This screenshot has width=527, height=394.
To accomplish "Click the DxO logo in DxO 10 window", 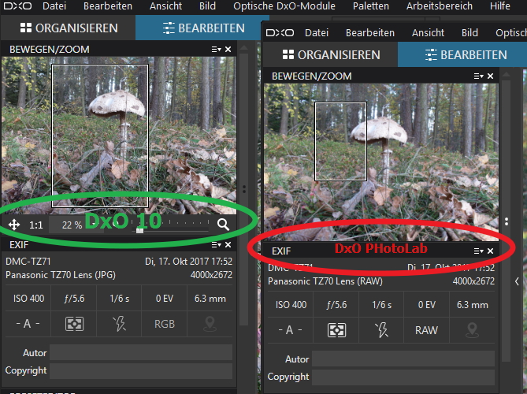I will point(17,6).
